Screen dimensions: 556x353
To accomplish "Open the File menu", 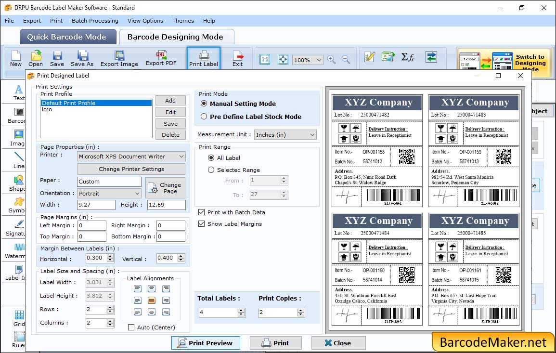I will 9,21.
